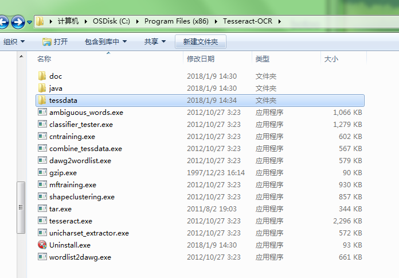Select combine_tessdata.exe file name
399x278 pixels.
point(85,149)
